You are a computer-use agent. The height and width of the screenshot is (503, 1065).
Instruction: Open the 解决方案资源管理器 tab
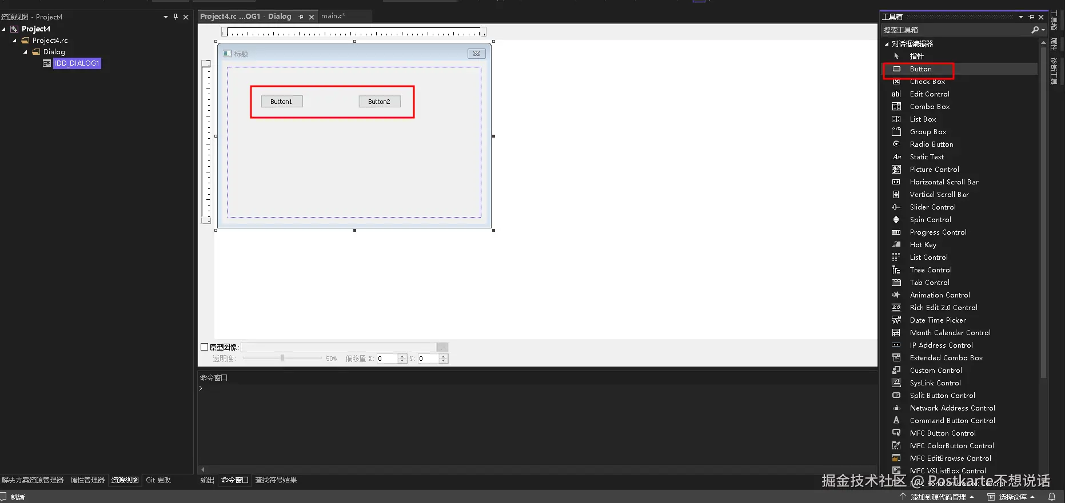pos(33,480)
